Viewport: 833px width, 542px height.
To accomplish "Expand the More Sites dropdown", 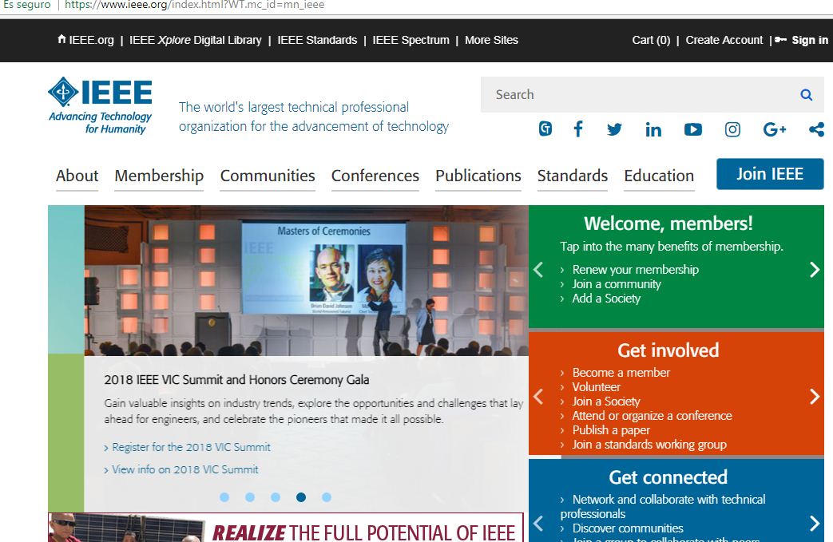I will click(491, 40).
